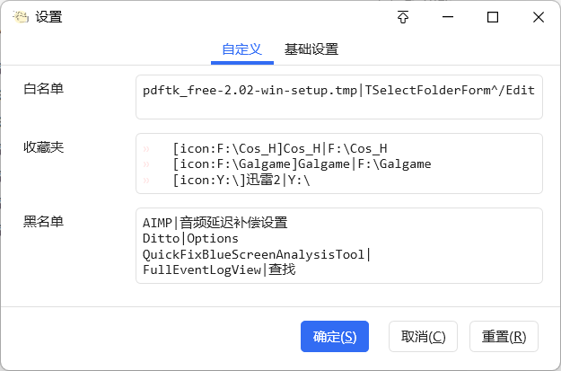This screenshot has width=561, height=371.
Task: Click the » marker before 迅雷2 line
Action: 146,181
